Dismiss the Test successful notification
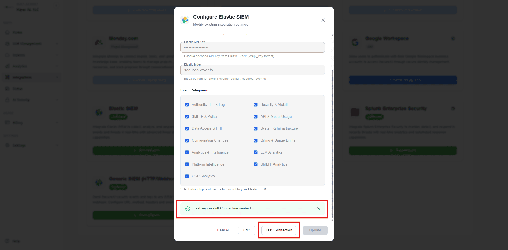This screenshot has width=508, height=250. 319,209
